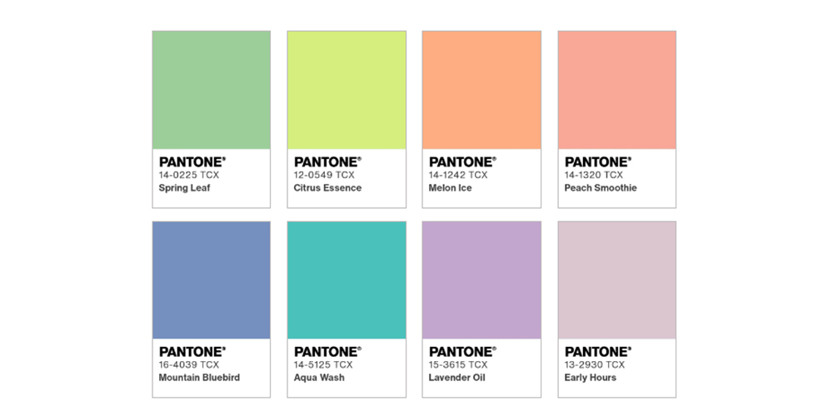Click code 16-4039 TCX

189,365
